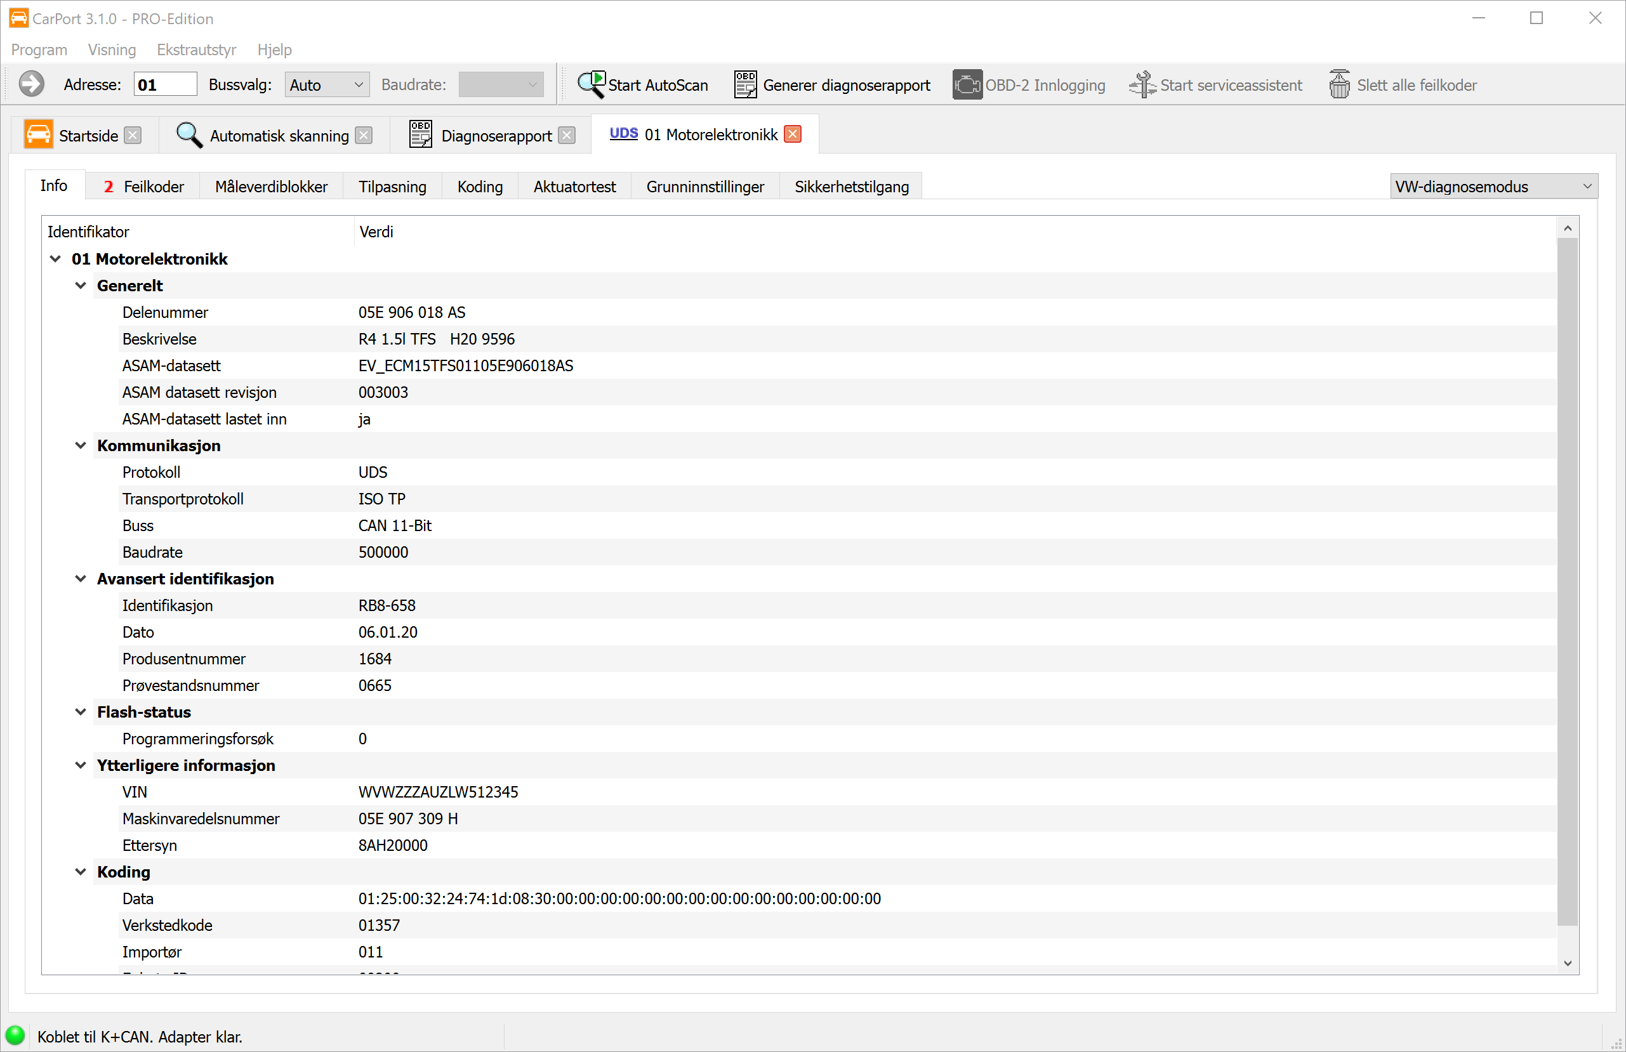This screenshot has height=1052, width=1626.
Task: Click the Slett alle feilkoder trash icon
Action: 1339,85
